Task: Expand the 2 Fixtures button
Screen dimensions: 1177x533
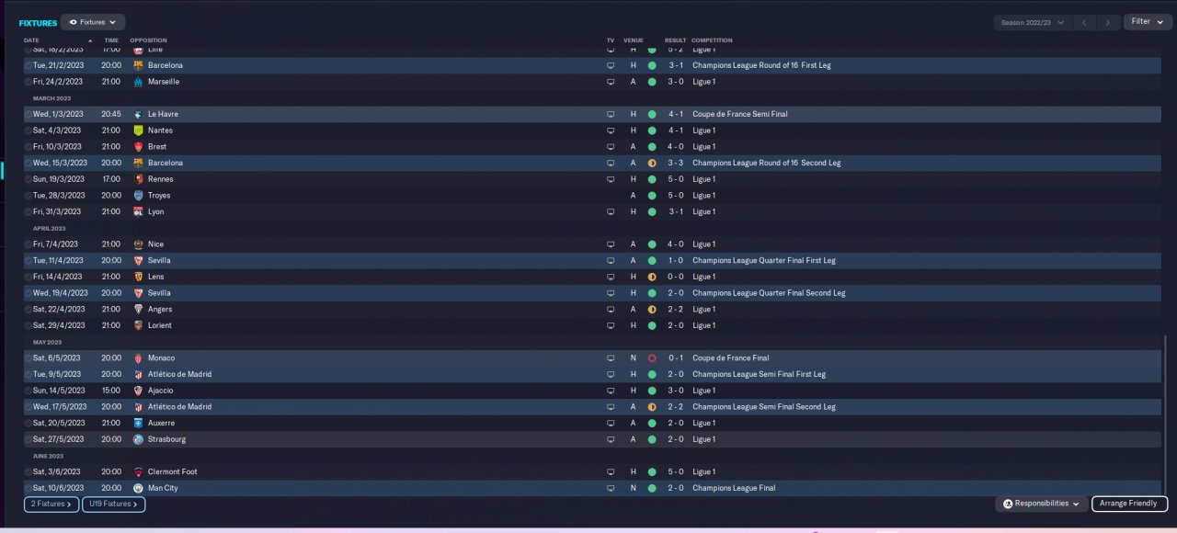Action: (x=51, y=504)
